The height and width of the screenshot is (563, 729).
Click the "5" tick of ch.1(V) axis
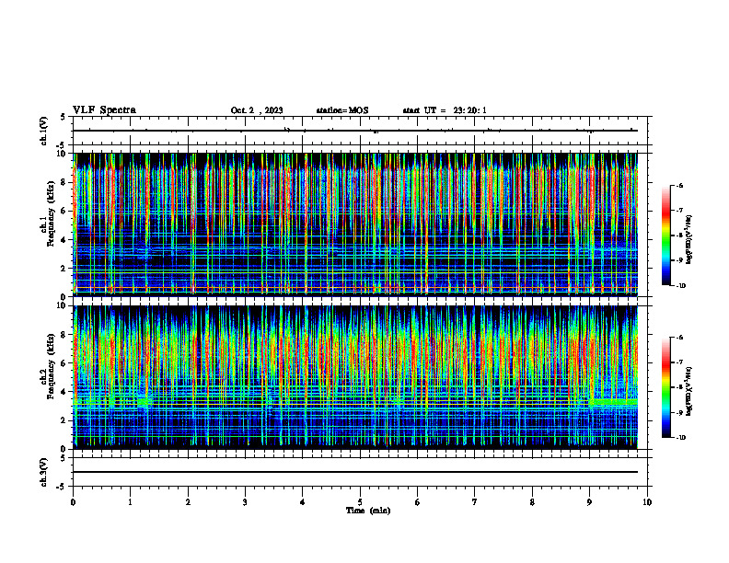pyautogui.click(x=64, y=117)
